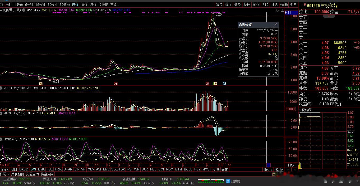
Task: Switch indicator to MCST
Action: tap(207, 169)
